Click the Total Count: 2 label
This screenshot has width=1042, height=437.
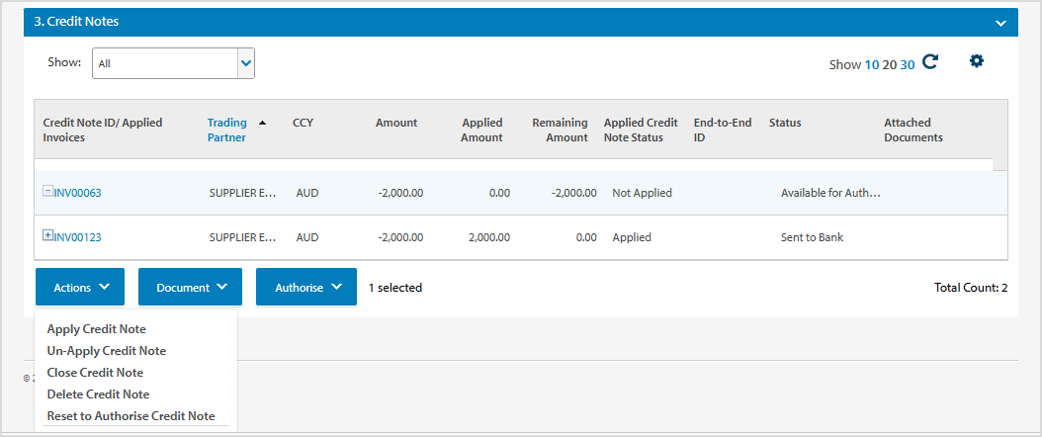point(971,288)
